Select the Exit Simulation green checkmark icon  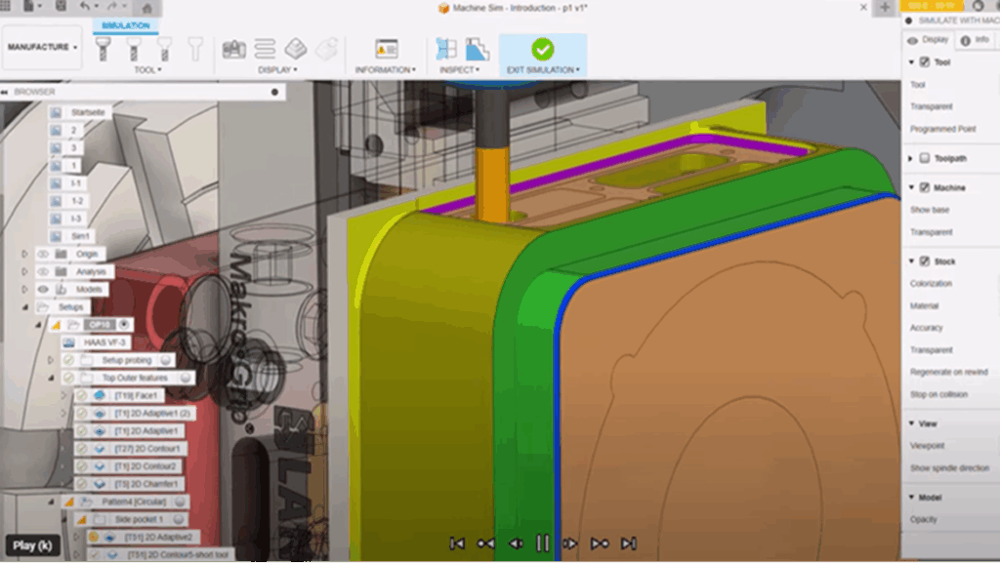tap(542, 46)
